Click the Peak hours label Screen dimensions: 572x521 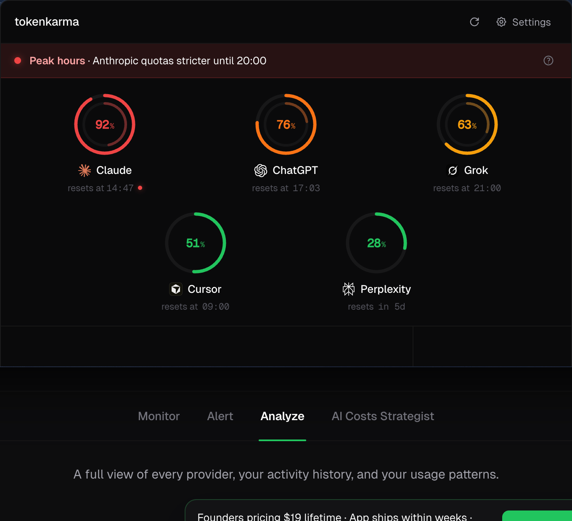tap(57, 61)
